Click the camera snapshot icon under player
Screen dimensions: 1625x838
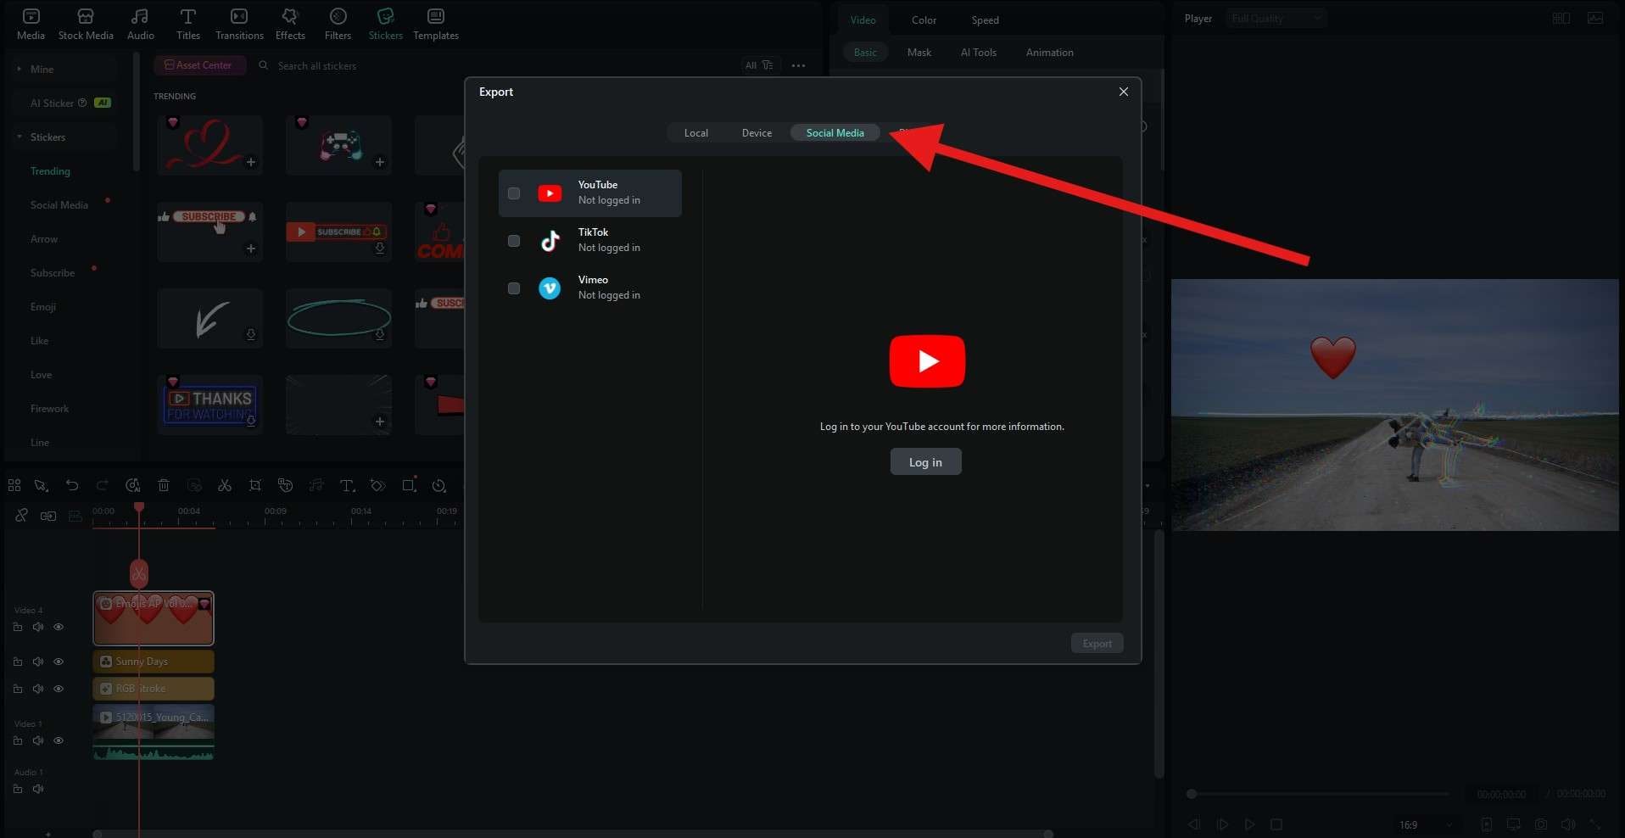point(1541,824)
